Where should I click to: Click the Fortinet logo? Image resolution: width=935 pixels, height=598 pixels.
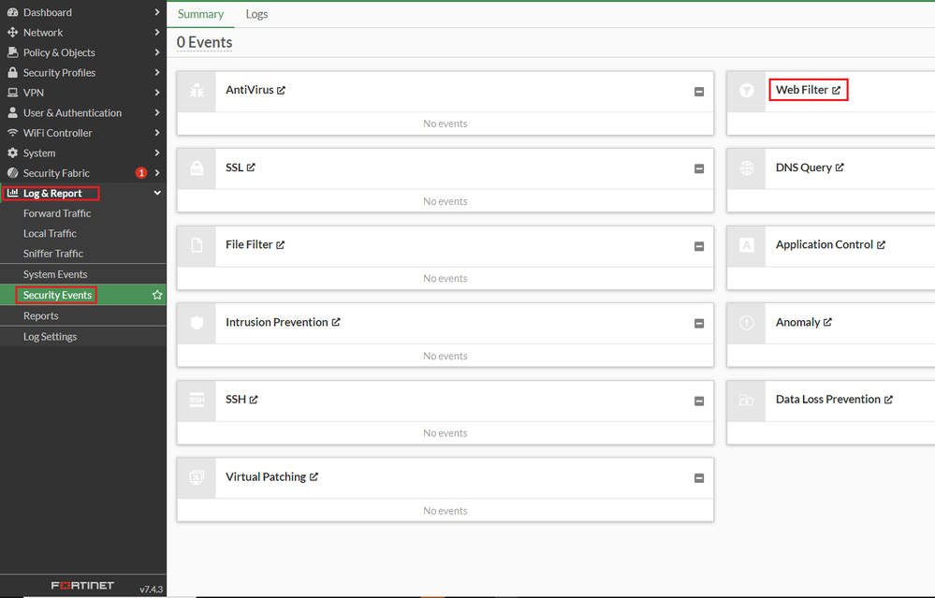tap(82, 586)
